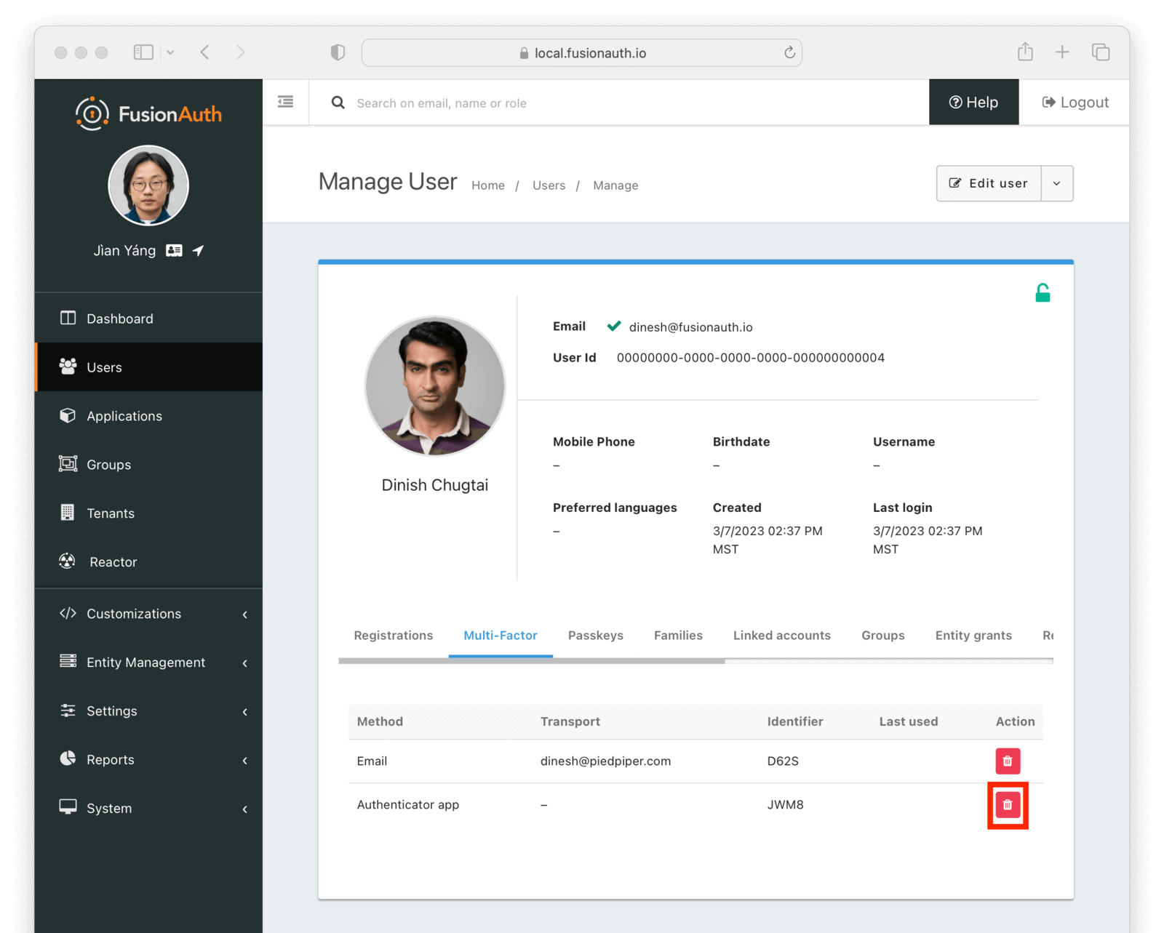This screenshot has height=933, width=1164.
Task: Click the Users group icon in sidebar
Action: click(x=68, y=367)
